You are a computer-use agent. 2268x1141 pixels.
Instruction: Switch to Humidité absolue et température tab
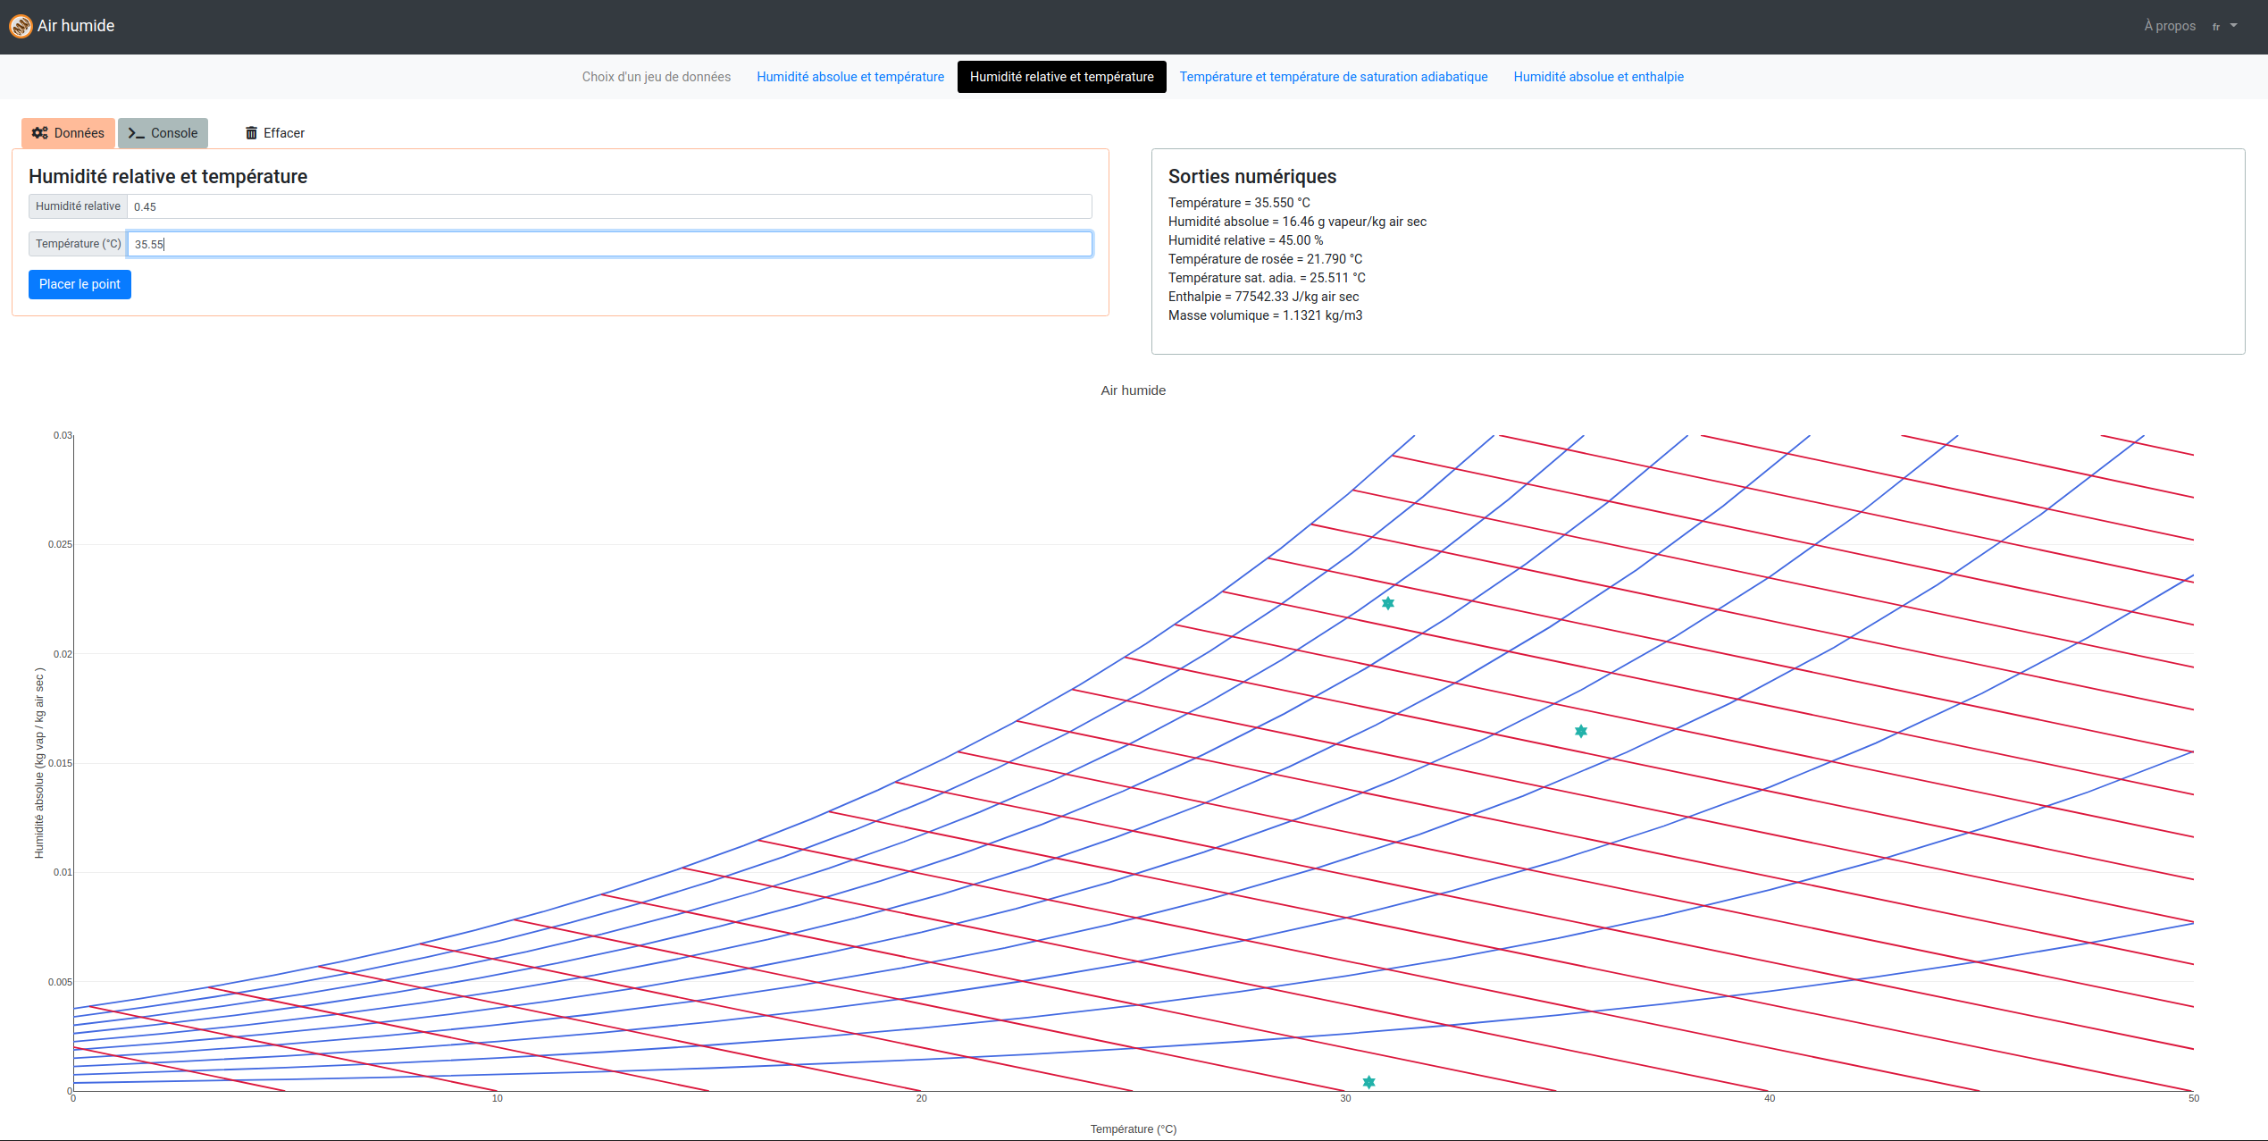pyautogui.click(x=850, y=77)
